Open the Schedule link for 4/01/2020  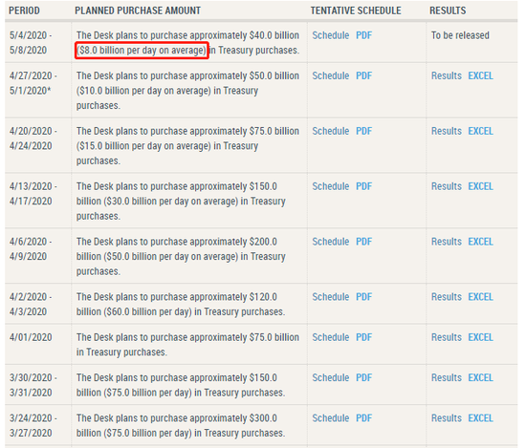pos(331,337)
